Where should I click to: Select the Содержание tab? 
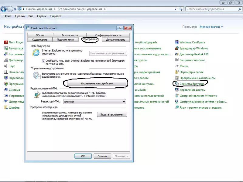(40, 40)
